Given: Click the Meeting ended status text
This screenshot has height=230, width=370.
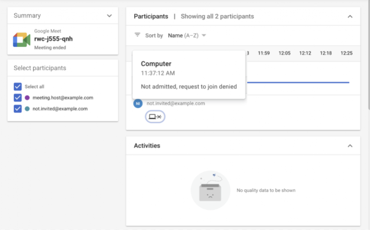Looking at the screenshot, I should 50,47.
